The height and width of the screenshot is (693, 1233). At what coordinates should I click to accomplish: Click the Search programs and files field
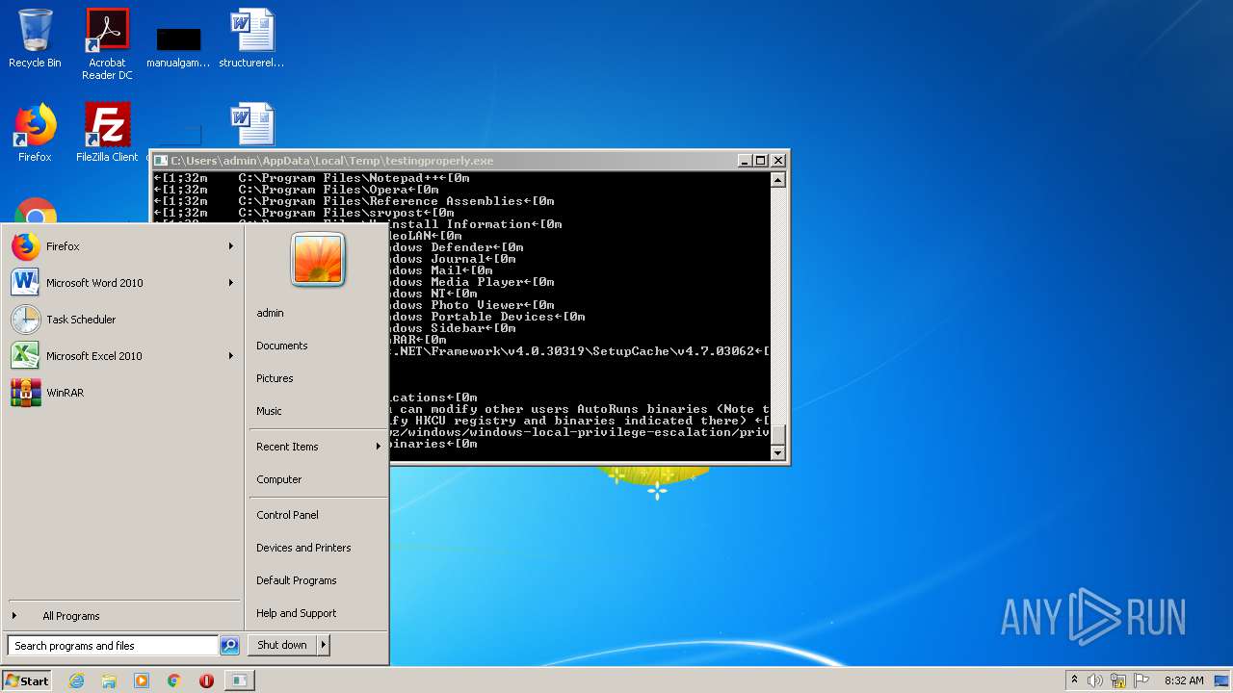tap(113, 646)
